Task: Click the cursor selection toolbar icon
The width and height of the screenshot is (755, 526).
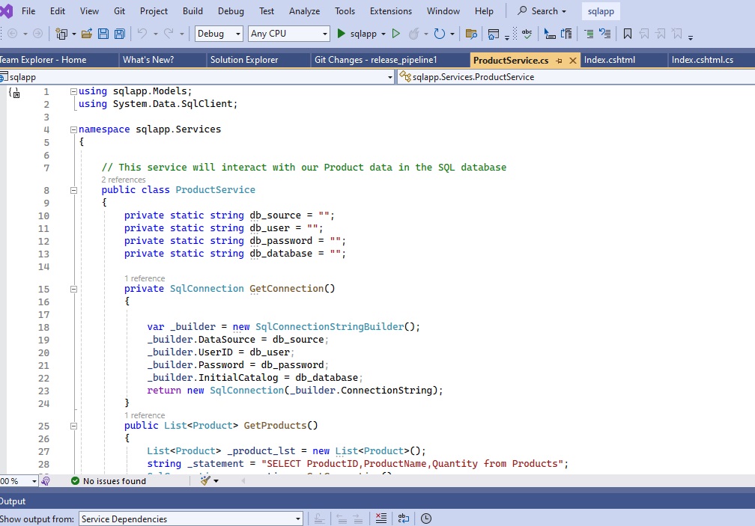Action: pyautogui.click(x=550, y=34)
